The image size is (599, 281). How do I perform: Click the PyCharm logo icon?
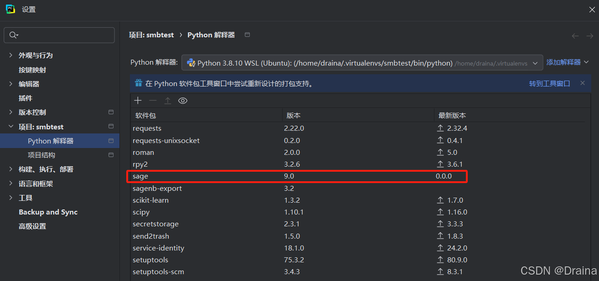[x=10, y=9]
